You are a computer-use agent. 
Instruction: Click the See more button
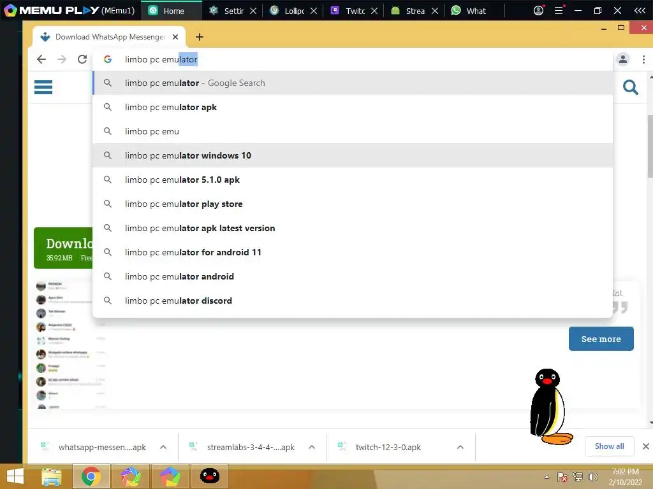pos(601,339)
